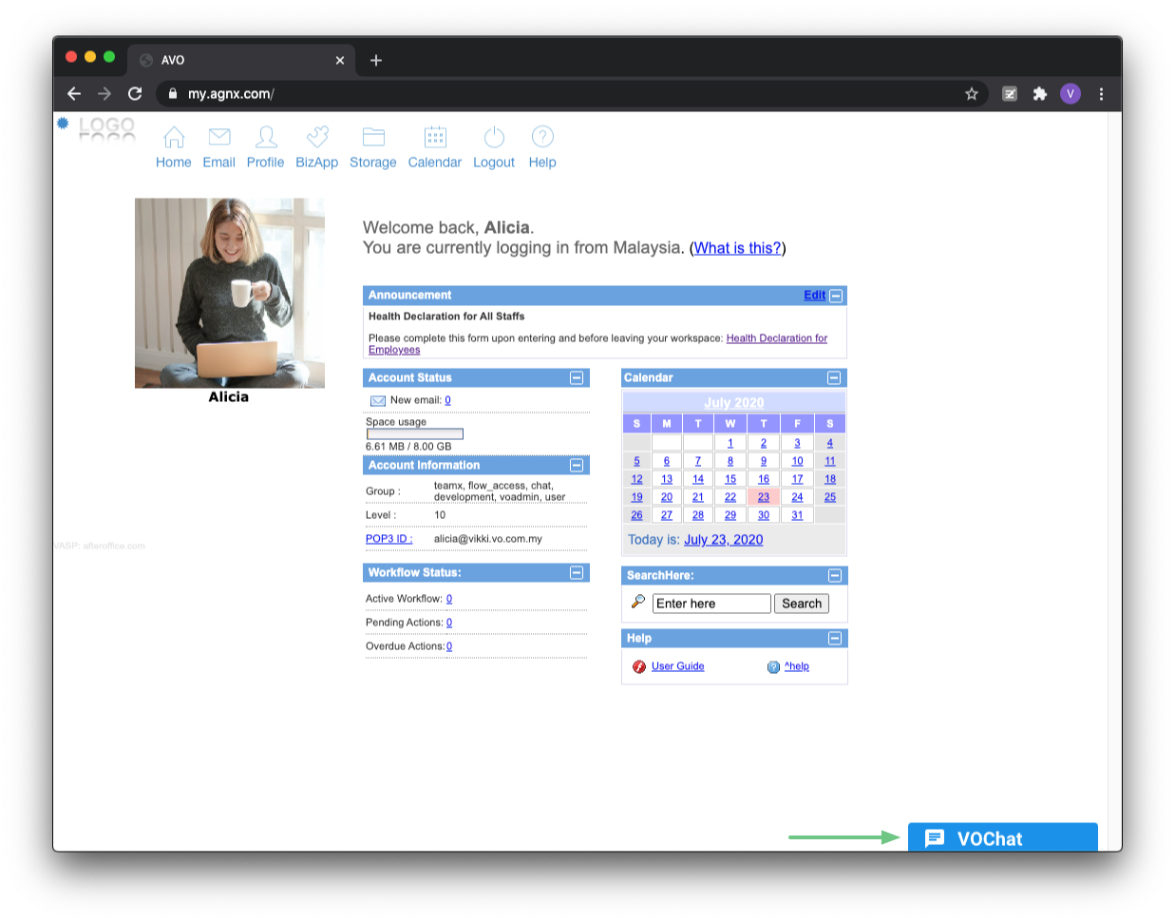This screenshot has height=922, width=1175.
Task: Edit the Announcement section
Action: pyautogui.click(x=814, y=296)
